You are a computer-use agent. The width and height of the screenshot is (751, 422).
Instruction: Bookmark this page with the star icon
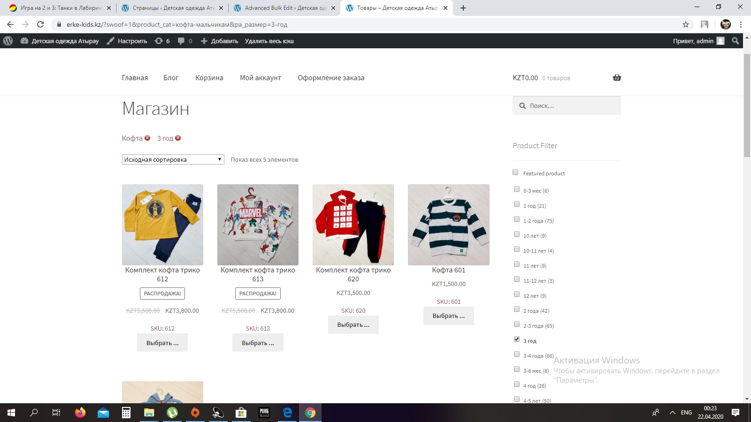point(686,24)
